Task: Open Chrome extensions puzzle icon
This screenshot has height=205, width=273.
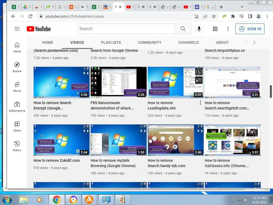Action: click(x=233, y=16)
